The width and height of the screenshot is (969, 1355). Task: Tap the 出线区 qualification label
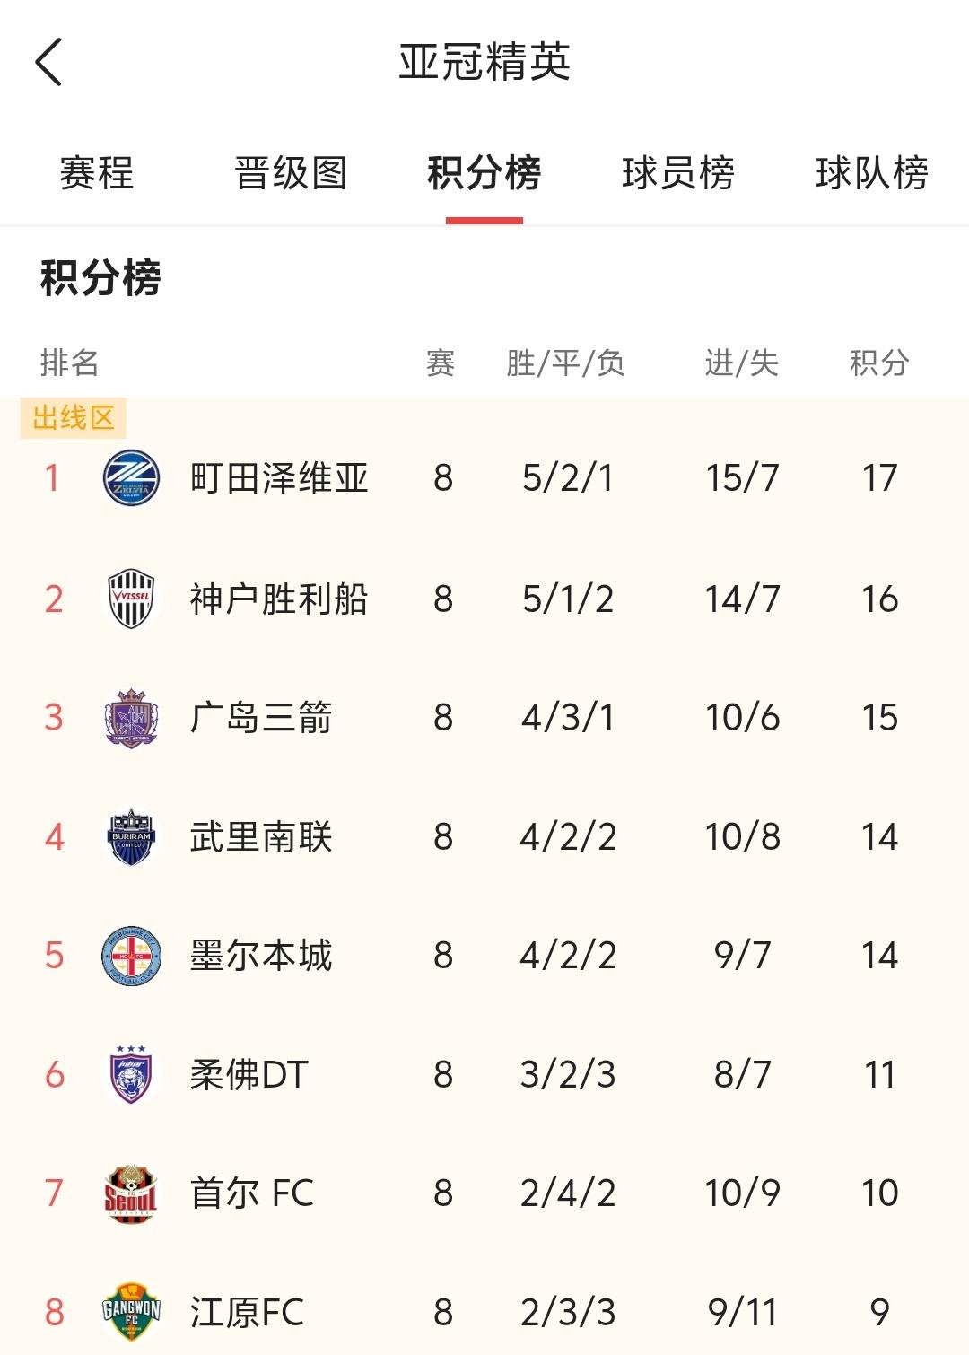(x=74, y=418)
